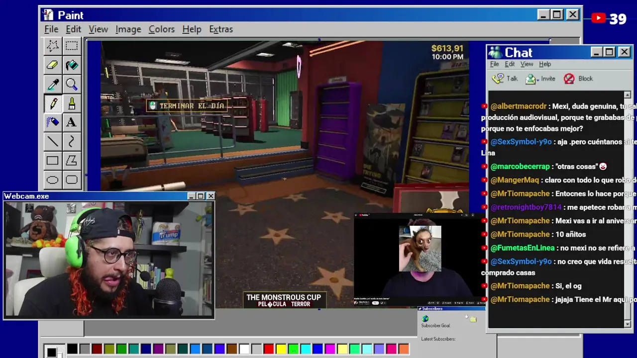Select the Ellipse shape tool

[52, 179]
